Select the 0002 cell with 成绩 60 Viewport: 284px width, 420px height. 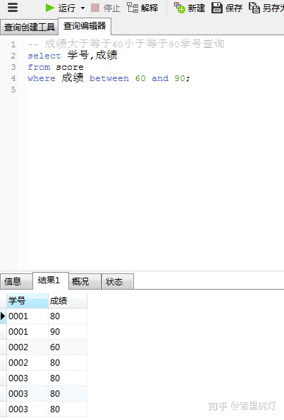[x=27, y=347]
